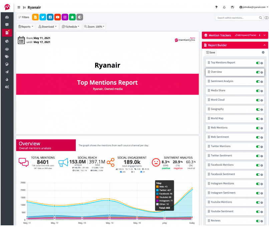Toggle the Twitter Mentions section switch
This screenshot has height=228, width=269.
coord(258,147)
